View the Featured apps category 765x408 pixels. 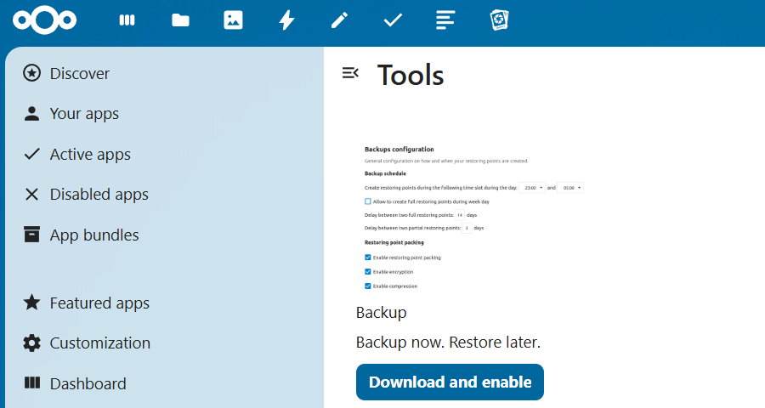(99, 303)
